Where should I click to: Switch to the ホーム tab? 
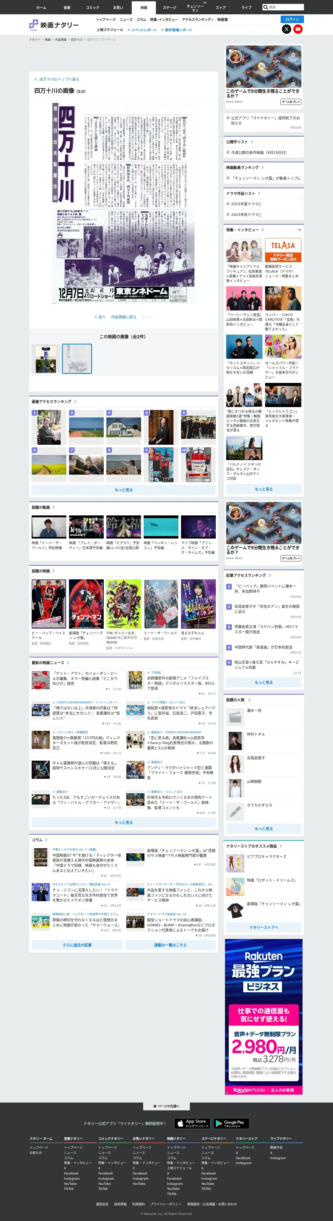[41, 7]
